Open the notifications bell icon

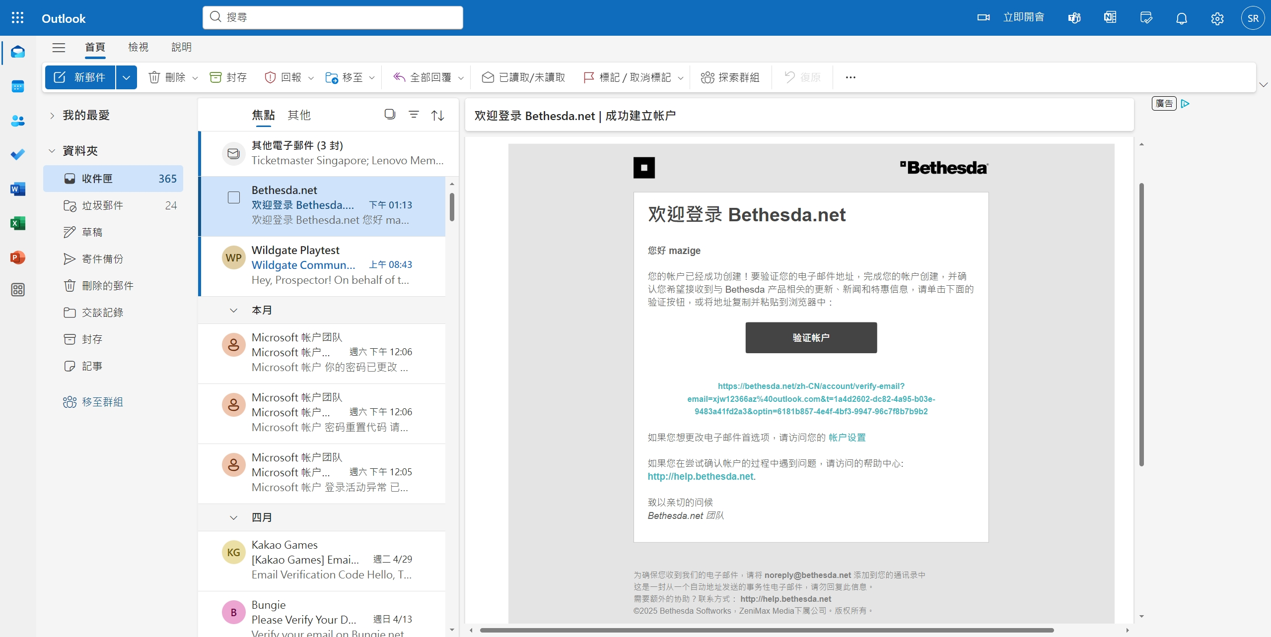[x=1182, y=18]
